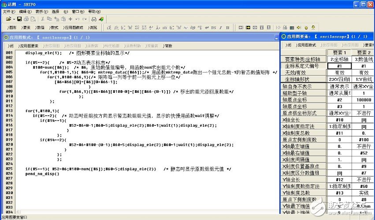Click the copy icon in toolbar

click(x=49, y=19)
